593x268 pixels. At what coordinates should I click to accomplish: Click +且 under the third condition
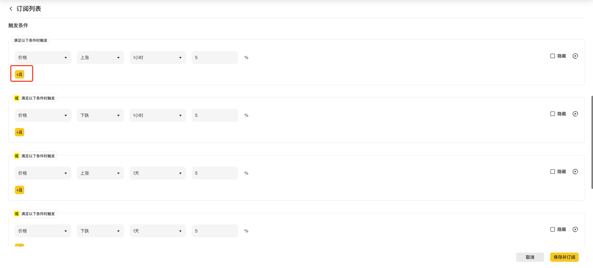click(20, 190)
